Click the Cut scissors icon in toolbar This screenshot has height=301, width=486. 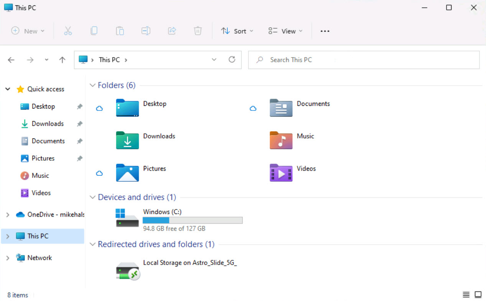point(68,31)
